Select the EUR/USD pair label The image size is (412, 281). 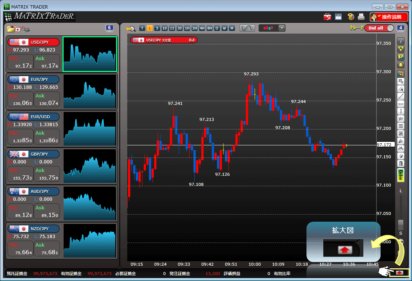click(33, 117)
